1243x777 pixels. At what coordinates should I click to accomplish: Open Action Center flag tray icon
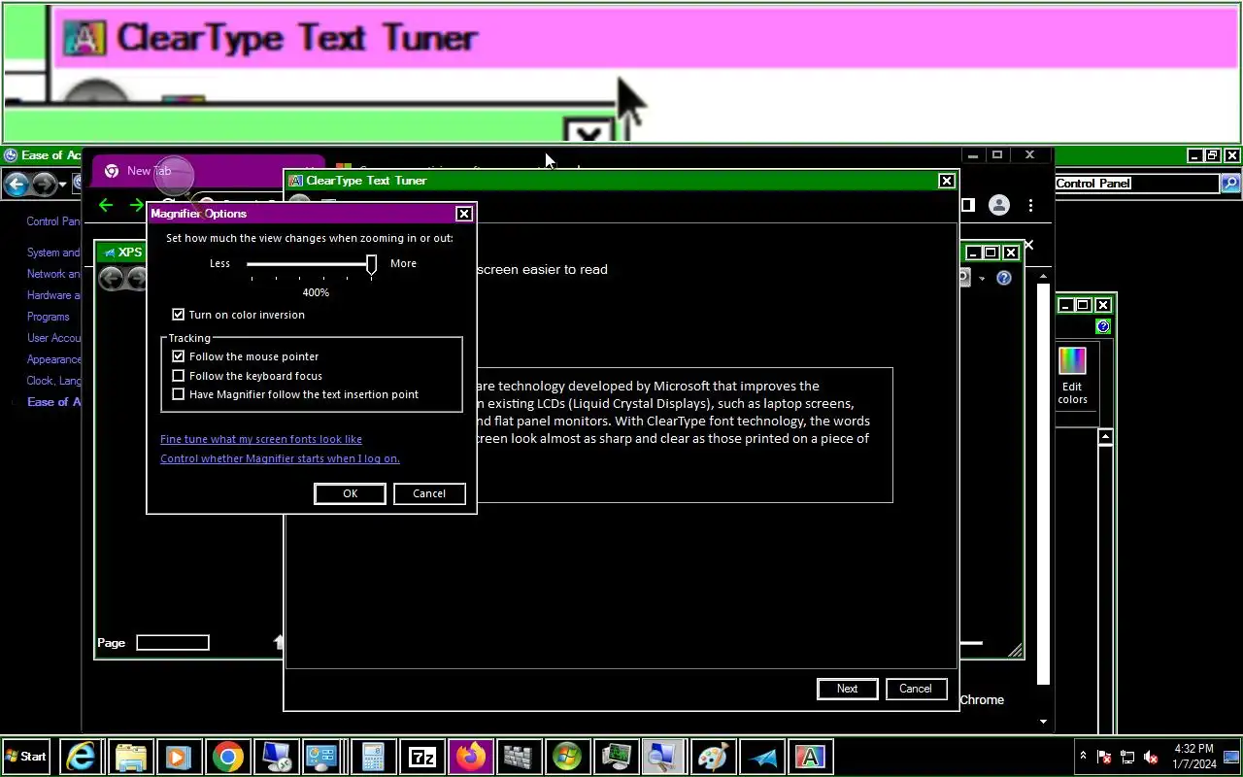pyautogui.click(x=1104, y=757)
